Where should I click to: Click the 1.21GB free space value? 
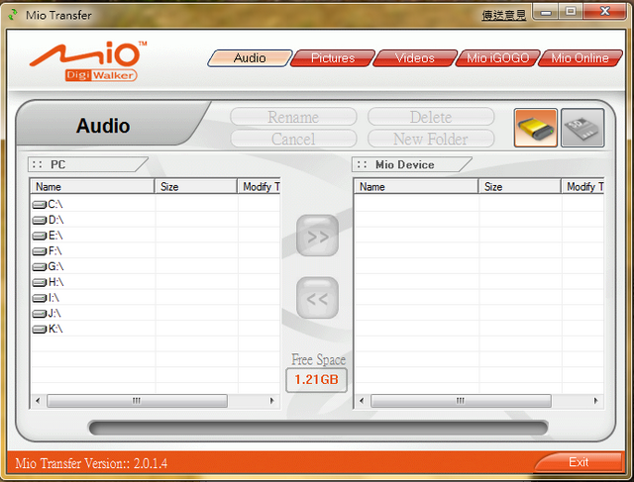pos(316,380)
